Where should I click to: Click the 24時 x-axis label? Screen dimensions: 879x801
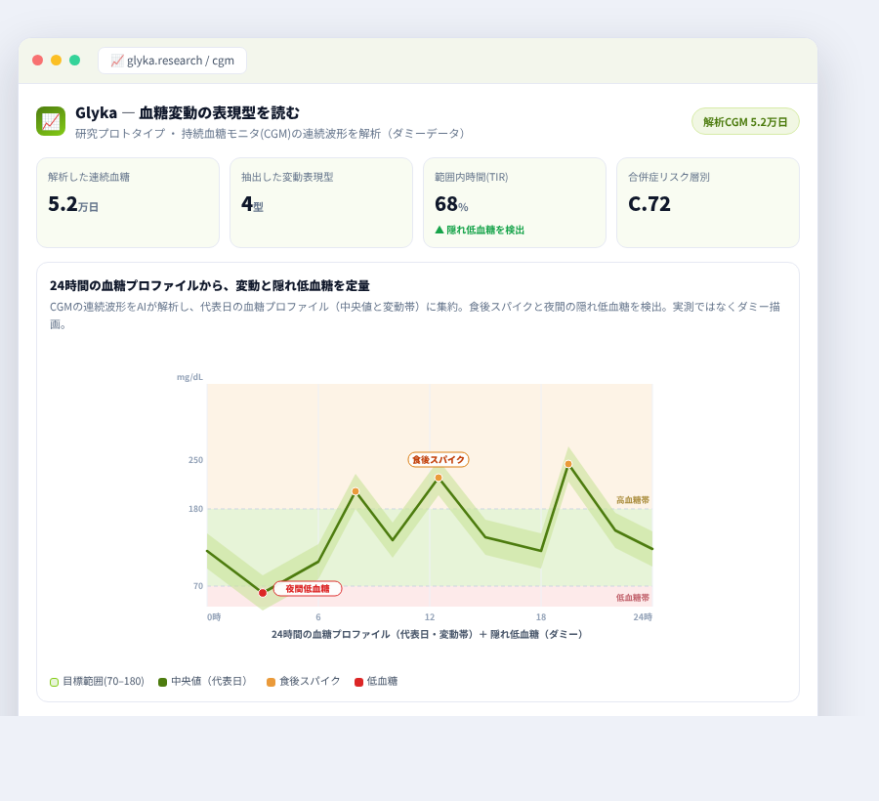tap(643, 617)
